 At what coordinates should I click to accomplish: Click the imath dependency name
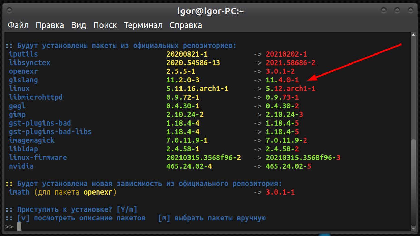click(19, 192)
